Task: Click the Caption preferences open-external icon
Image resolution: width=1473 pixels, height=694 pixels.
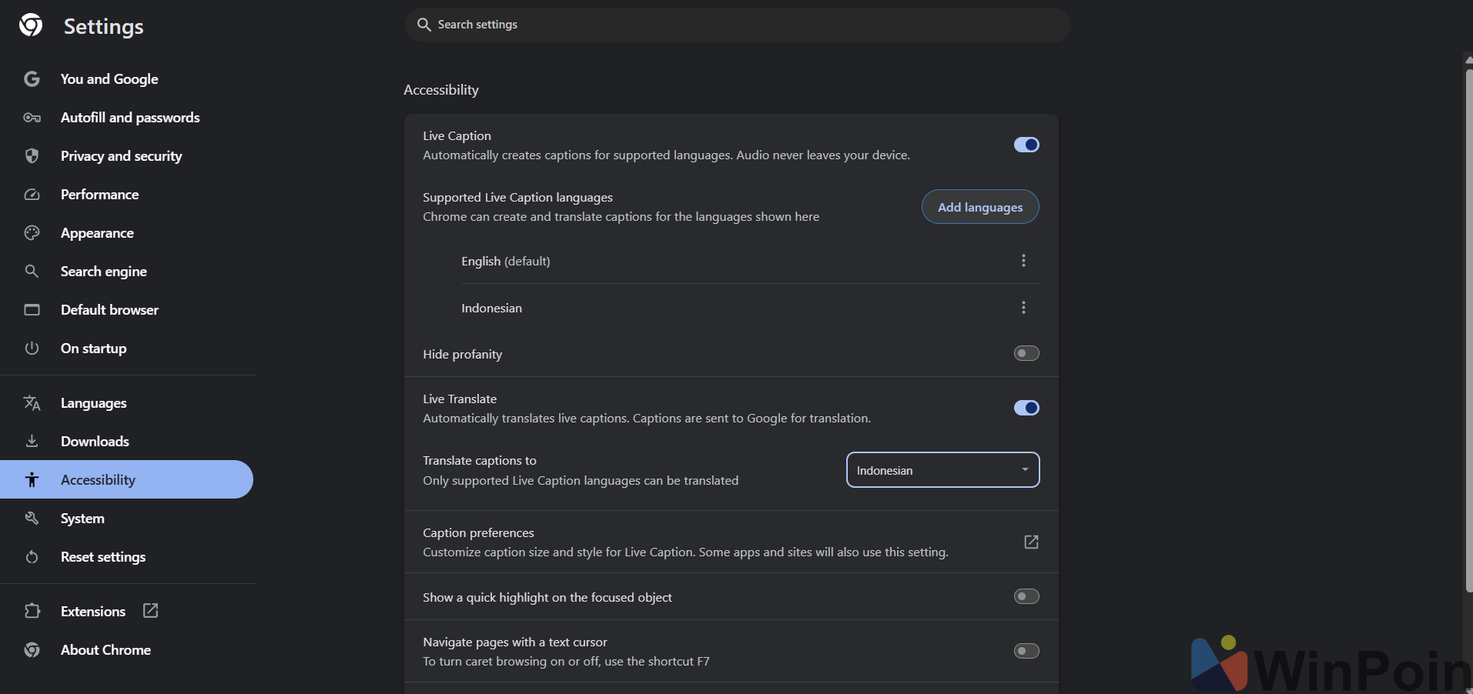Action: coord(1031,542)
